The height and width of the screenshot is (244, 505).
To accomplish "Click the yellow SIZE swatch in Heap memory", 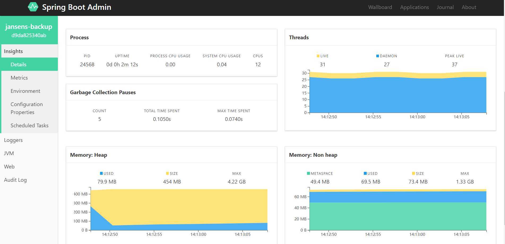I will click(x=167, y=173).
